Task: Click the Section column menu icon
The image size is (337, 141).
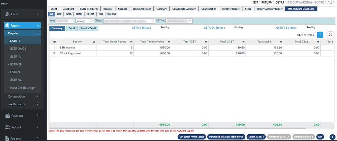Action: pos(94,42)
